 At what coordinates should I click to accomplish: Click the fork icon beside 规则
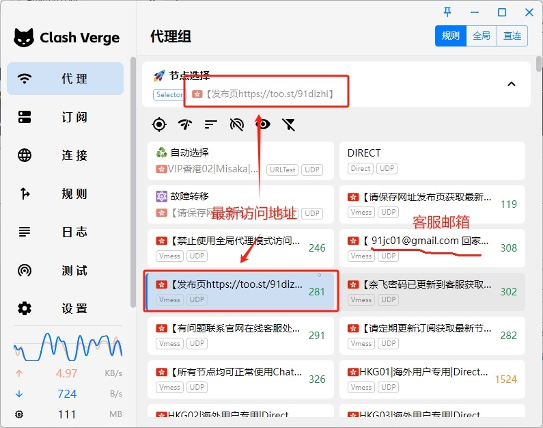coord(25,193)
